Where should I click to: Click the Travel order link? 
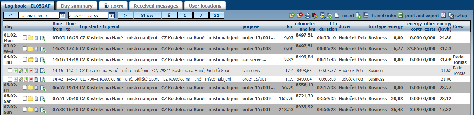[384, 16]
